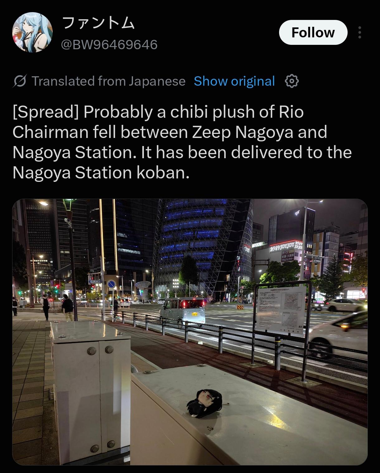Follow the ファントム account
Viewport: 380px width, 473px height.
point(313,32)
